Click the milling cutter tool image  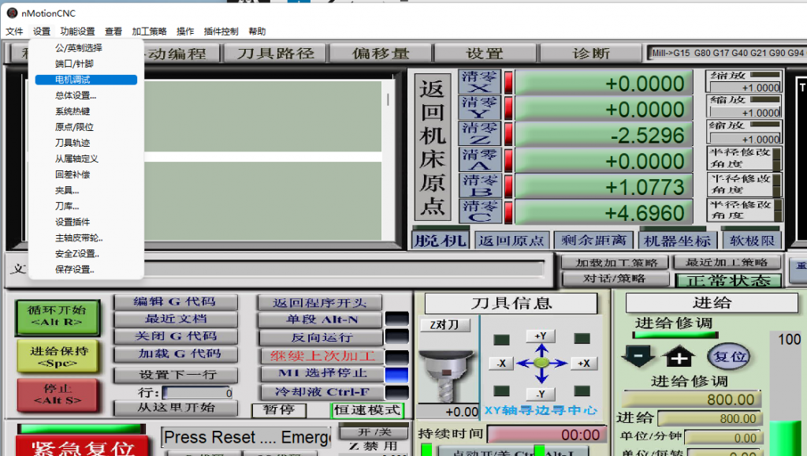(x=446, y=375)
